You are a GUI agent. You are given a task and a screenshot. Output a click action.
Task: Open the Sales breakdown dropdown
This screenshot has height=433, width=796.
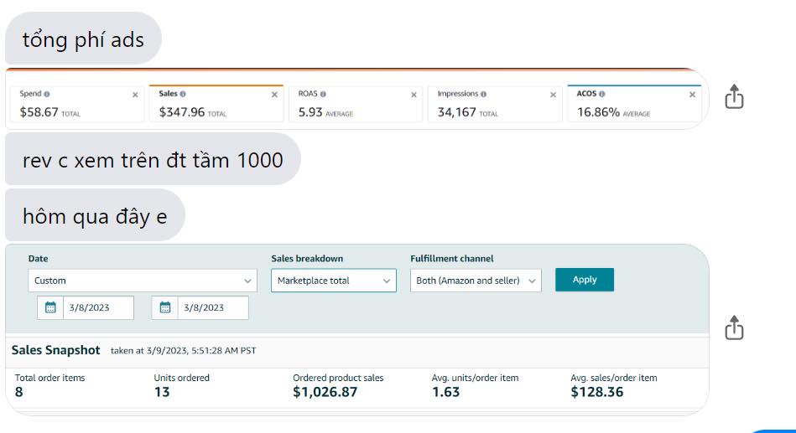333,281
